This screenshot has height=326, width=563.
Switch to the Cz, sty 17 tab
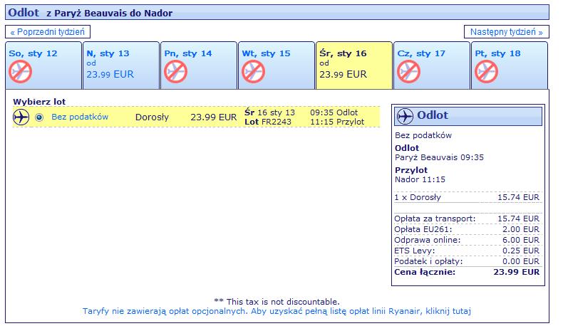pos(432,65)
